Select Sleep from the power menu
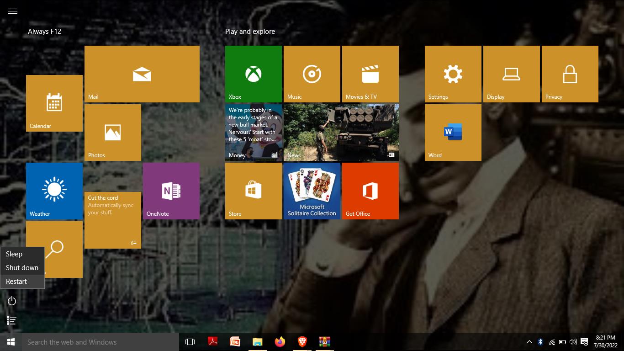The image size is (624, 351). point(22,254)
